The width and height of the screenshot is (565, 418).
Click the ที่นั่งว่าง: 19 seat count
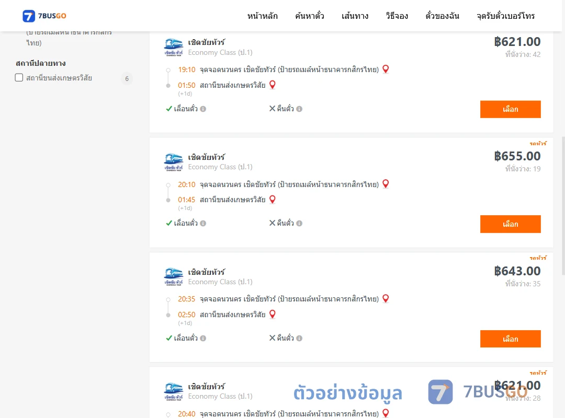click(x=523, y=169)
